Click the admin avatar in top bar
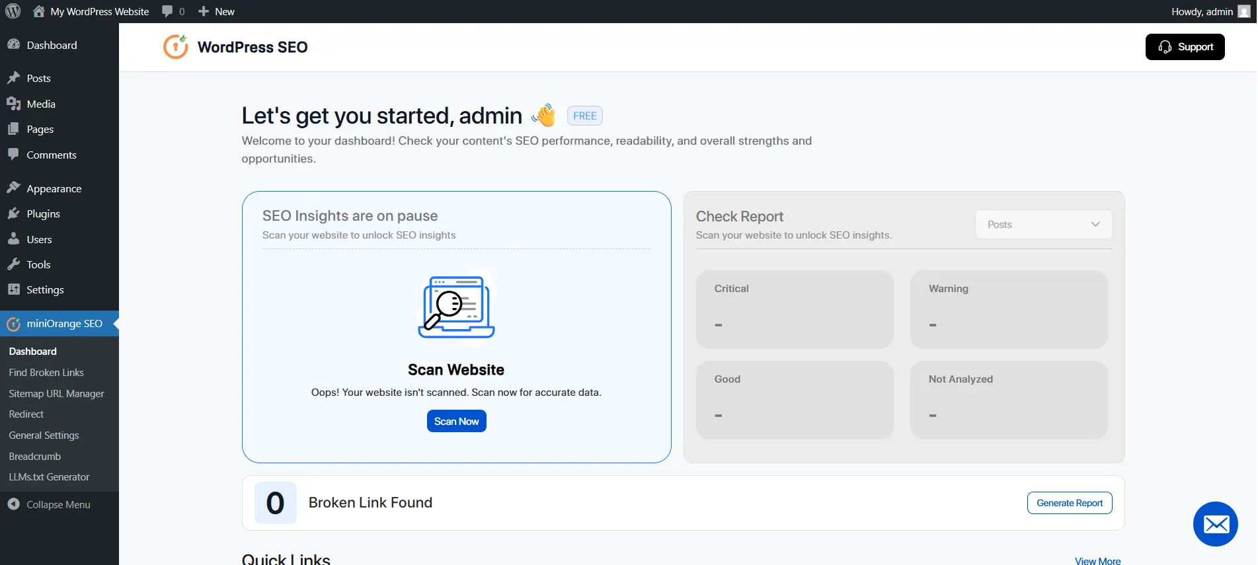 pos(1243,11)
